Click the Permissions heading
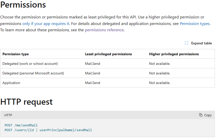The image size is (217, 140). [23, 5]
